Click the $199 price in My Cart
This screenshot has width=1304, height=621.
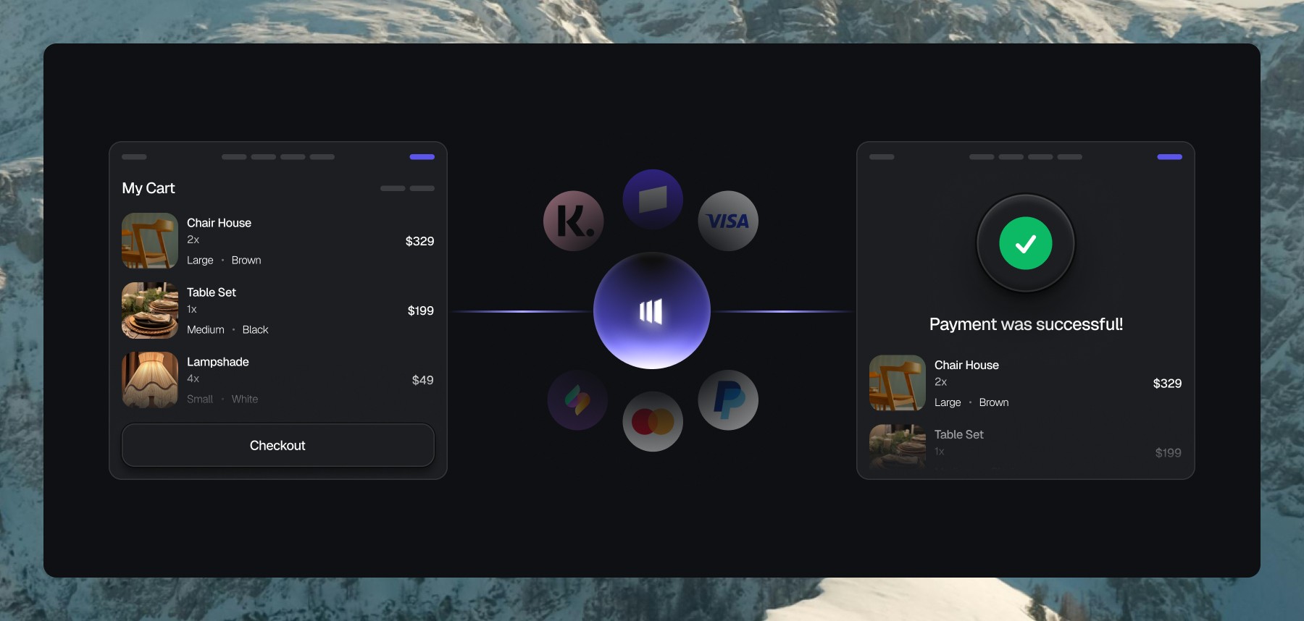coord(420,310)
